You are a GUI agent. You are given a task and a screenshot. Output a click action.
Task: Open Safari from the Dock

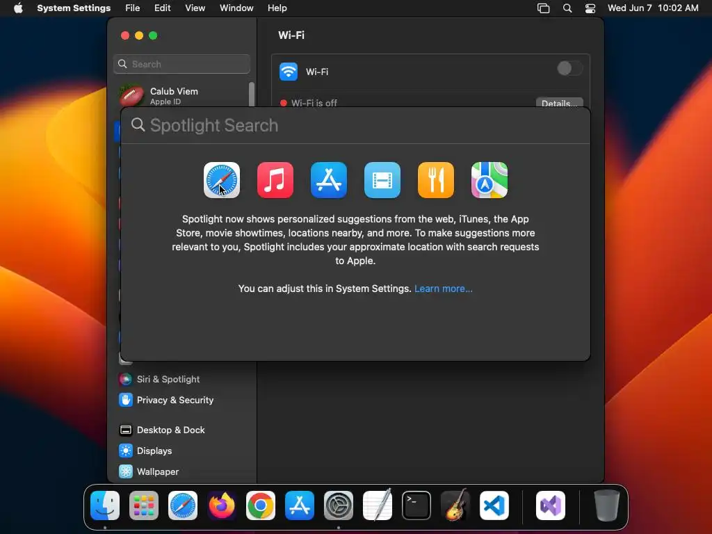(183, 505)
